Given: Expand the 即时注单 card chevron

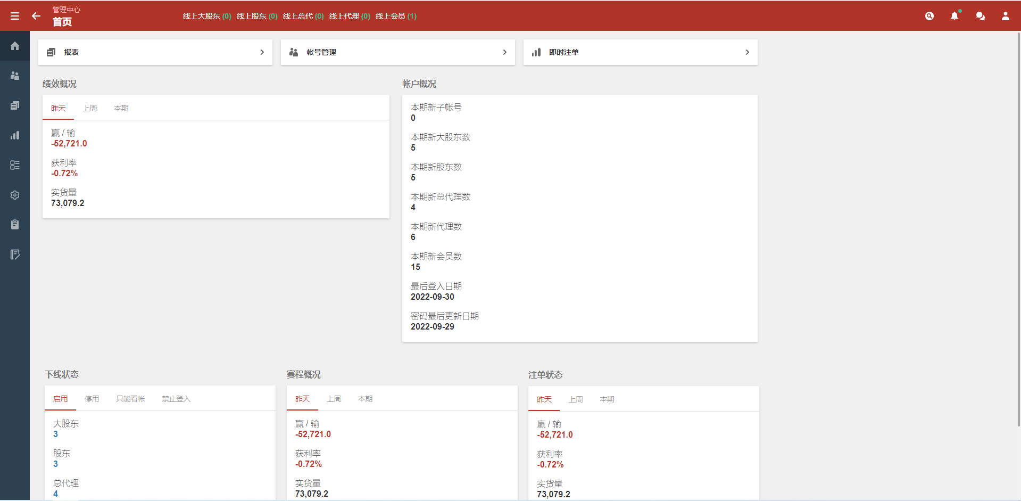Looking at the screenshot, I should tap(747, 52).
